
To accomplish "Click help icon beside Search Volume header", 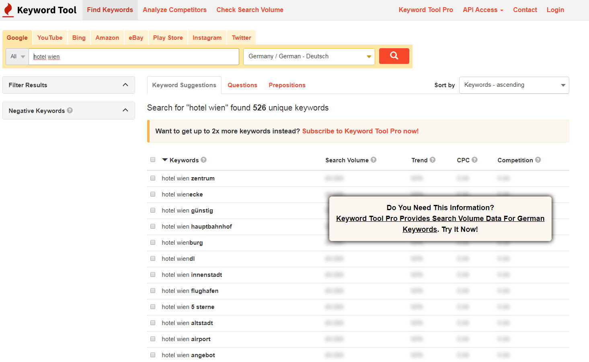I will point(374,160).
